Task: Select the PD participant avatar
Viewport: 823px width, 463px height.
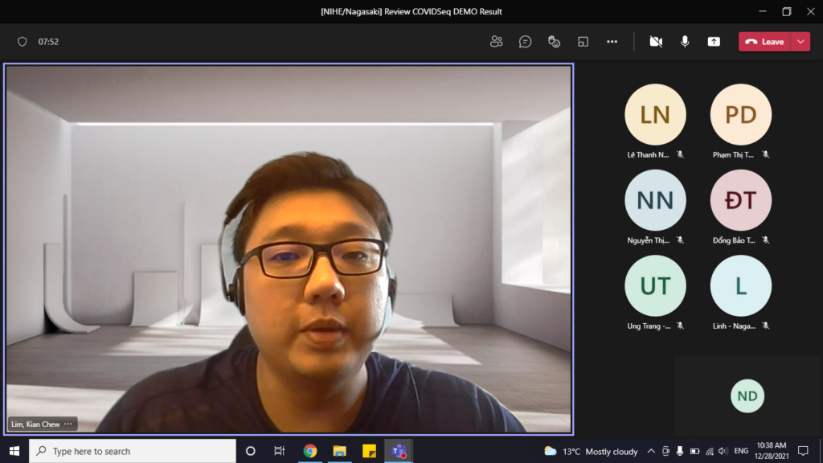Action: pyautogui.click(x=740, y=115)
